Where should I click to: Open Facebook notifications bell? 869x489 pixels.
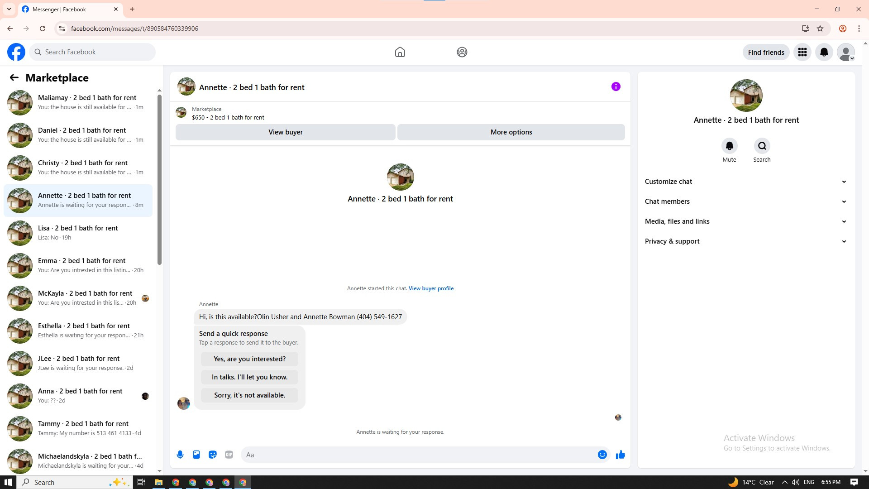click(x=824, y=52)
